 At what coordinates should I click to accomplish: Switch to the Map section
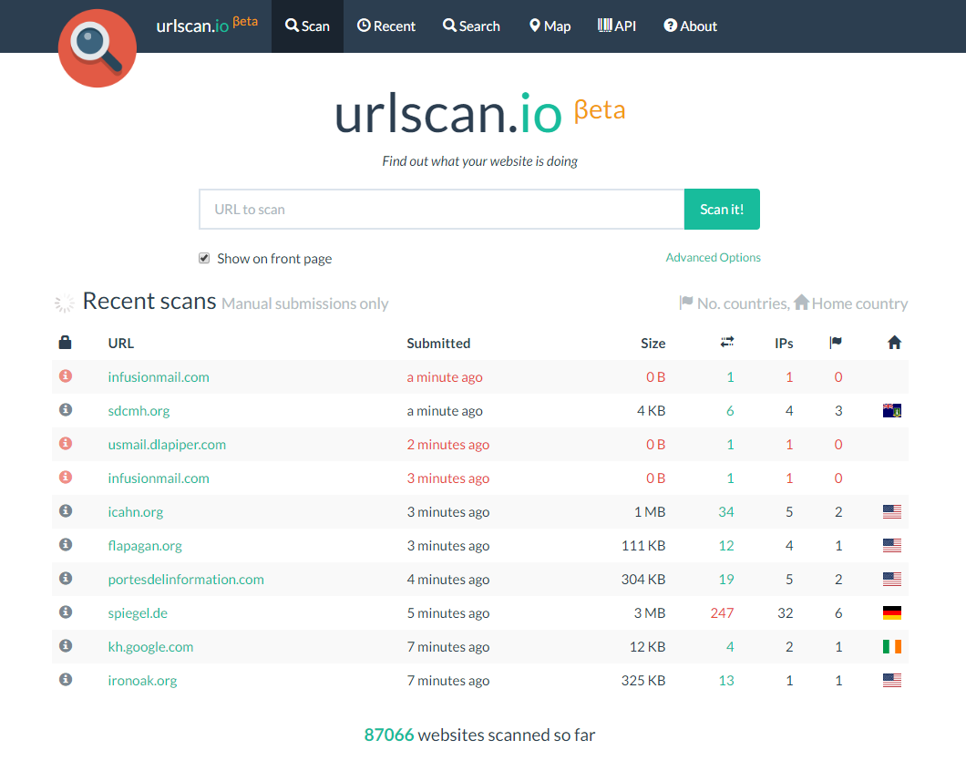tap(550, 26)
